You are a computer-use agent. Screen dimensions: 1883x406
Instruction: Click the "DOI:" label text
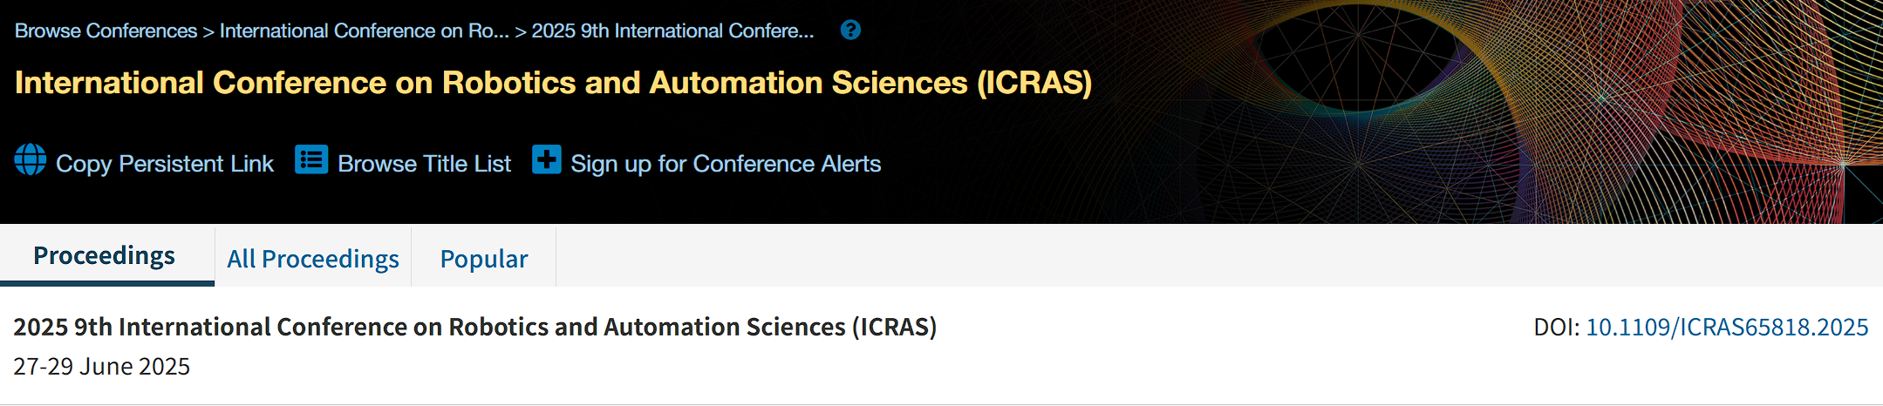pyautogui.click(x=1556, y=328)
